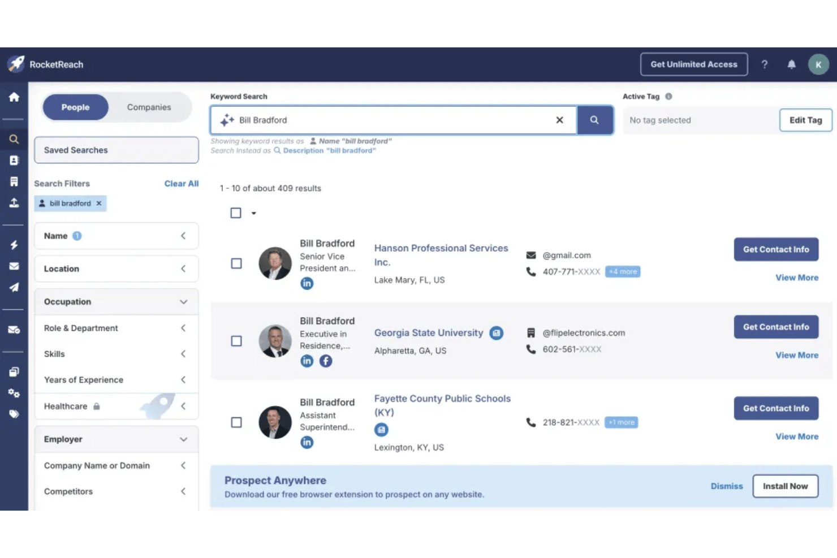This screenshot has width=837, height=558.
Task: Open the bulk-select dropdown arrow
Action: coord(254,213)
